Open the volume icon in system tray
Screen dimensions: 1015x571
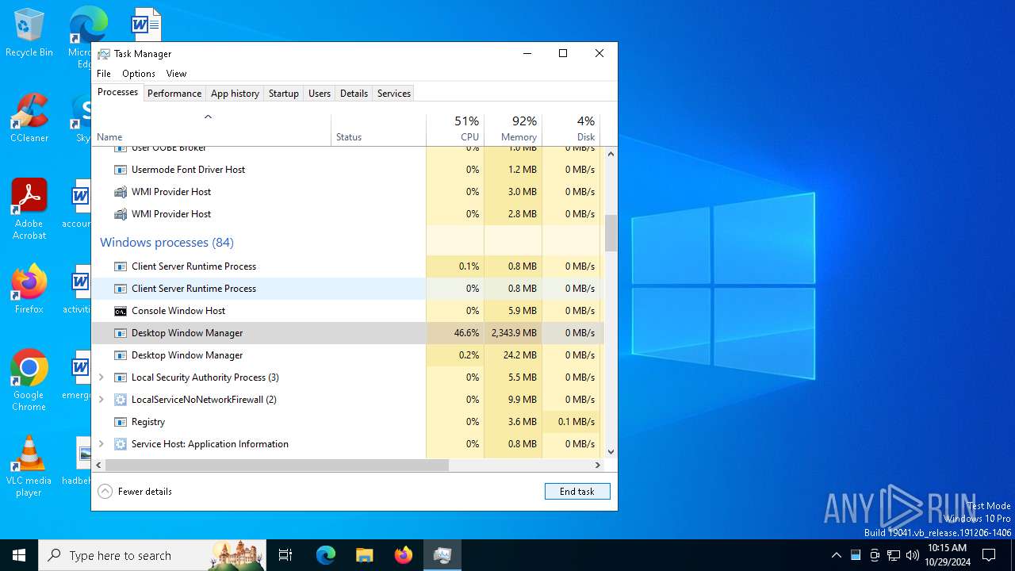coord(913,555)
